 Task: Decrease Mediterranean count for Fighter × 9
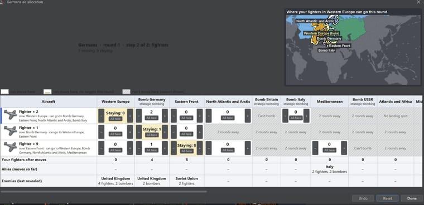315,148
